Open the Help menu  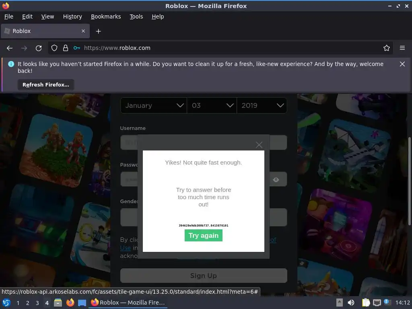click(x=158, y=16)
